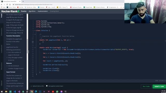Click the scroll down arrow of problem panel

tap(27, 89)
